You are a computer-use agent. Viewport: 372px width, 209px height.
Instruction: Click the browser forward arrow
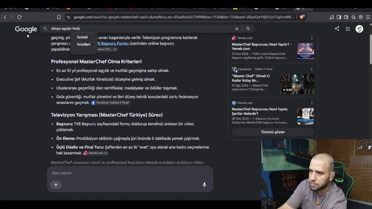12,17
